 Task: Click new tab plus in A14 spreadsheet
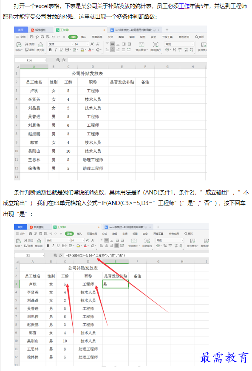[167, 30]
